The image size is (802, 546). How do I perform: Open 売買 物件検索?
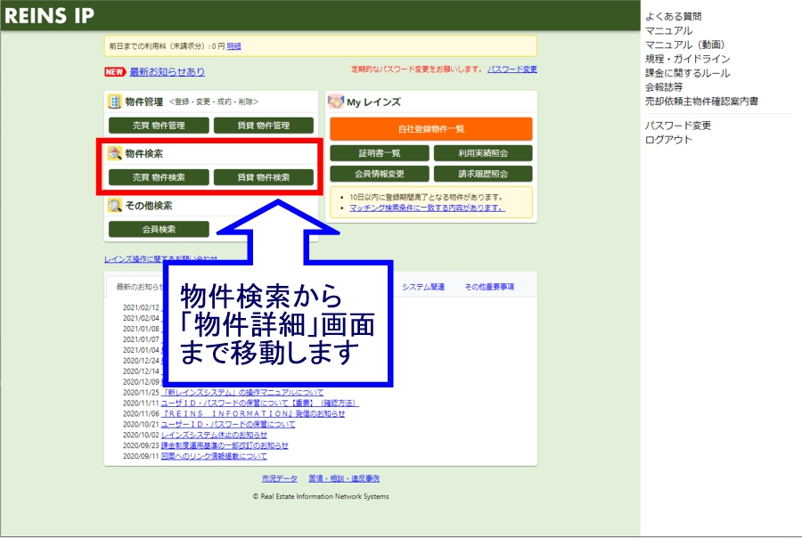click(159, 177)
